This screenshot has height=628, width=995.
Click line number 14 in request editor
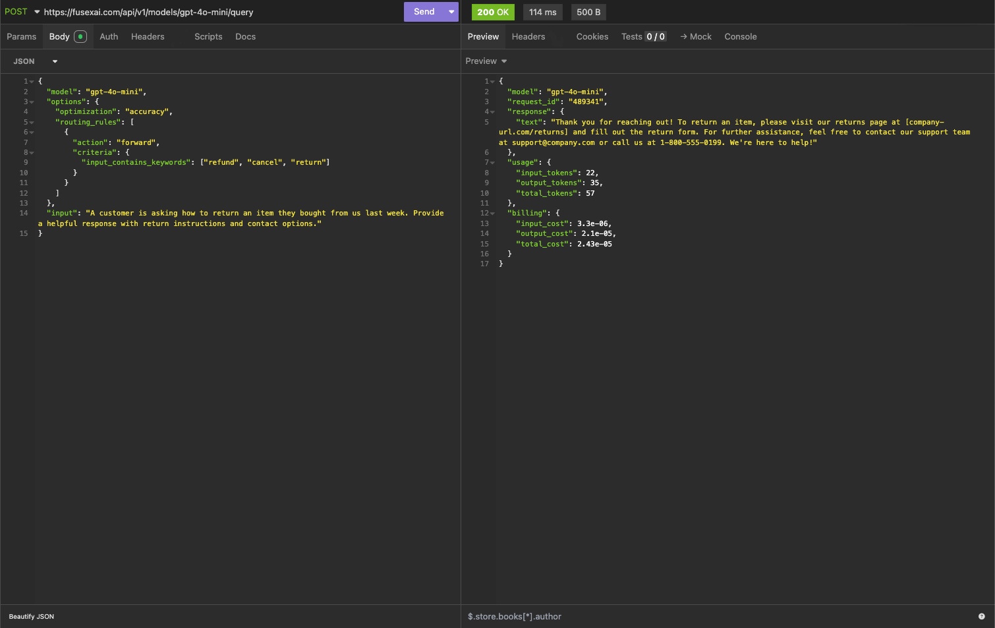click(24, 213)
